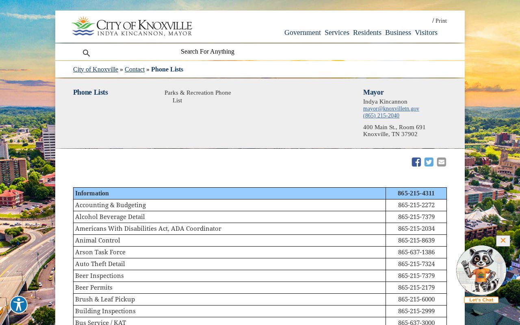The width and height of the screenshot is (520, 325).
Task: Click phone number 865-215-7324
Action: point(416,264)
